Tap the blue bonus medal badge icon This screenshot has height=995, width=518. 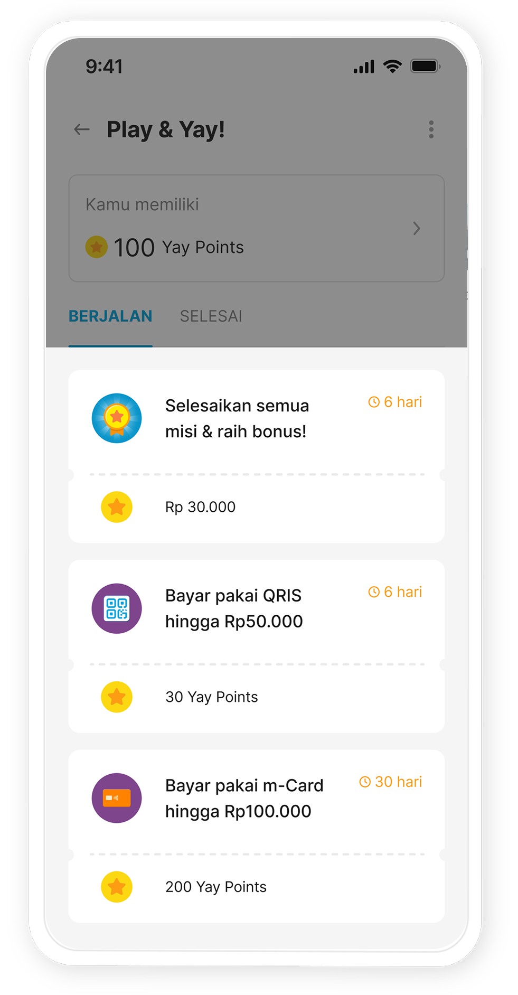click(117, 418)
